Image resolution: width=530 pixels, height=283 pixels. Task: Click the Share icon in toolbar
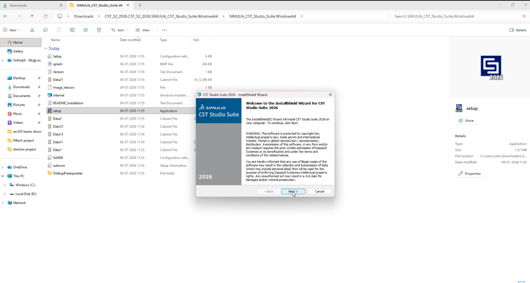pyautogui.click(x=86, y=30)
